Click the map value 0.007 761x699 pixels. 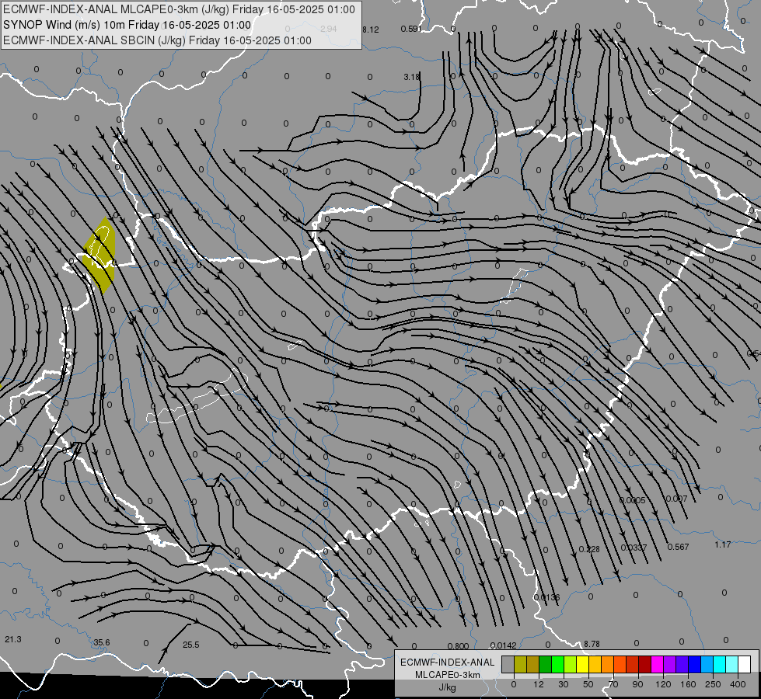coord(676,499)
